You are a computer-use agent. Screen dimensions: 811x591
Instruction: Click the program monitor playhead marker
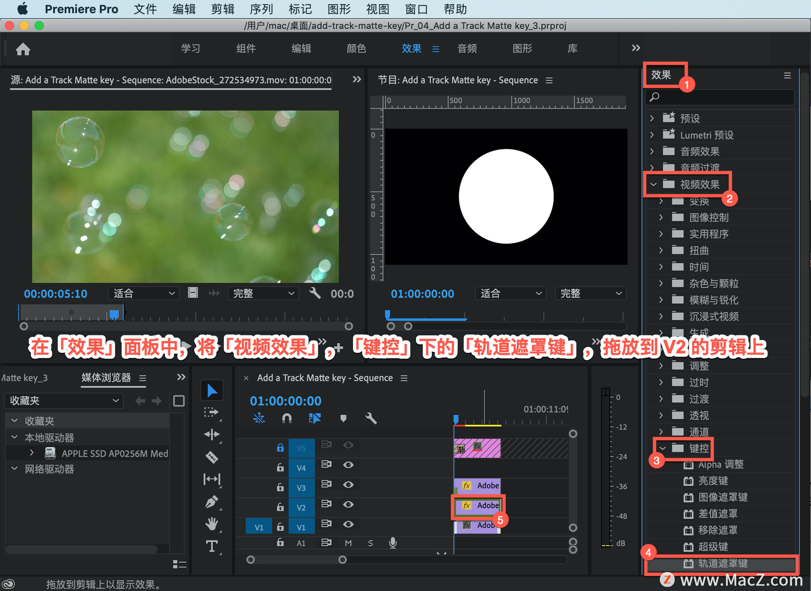point(387,314)
